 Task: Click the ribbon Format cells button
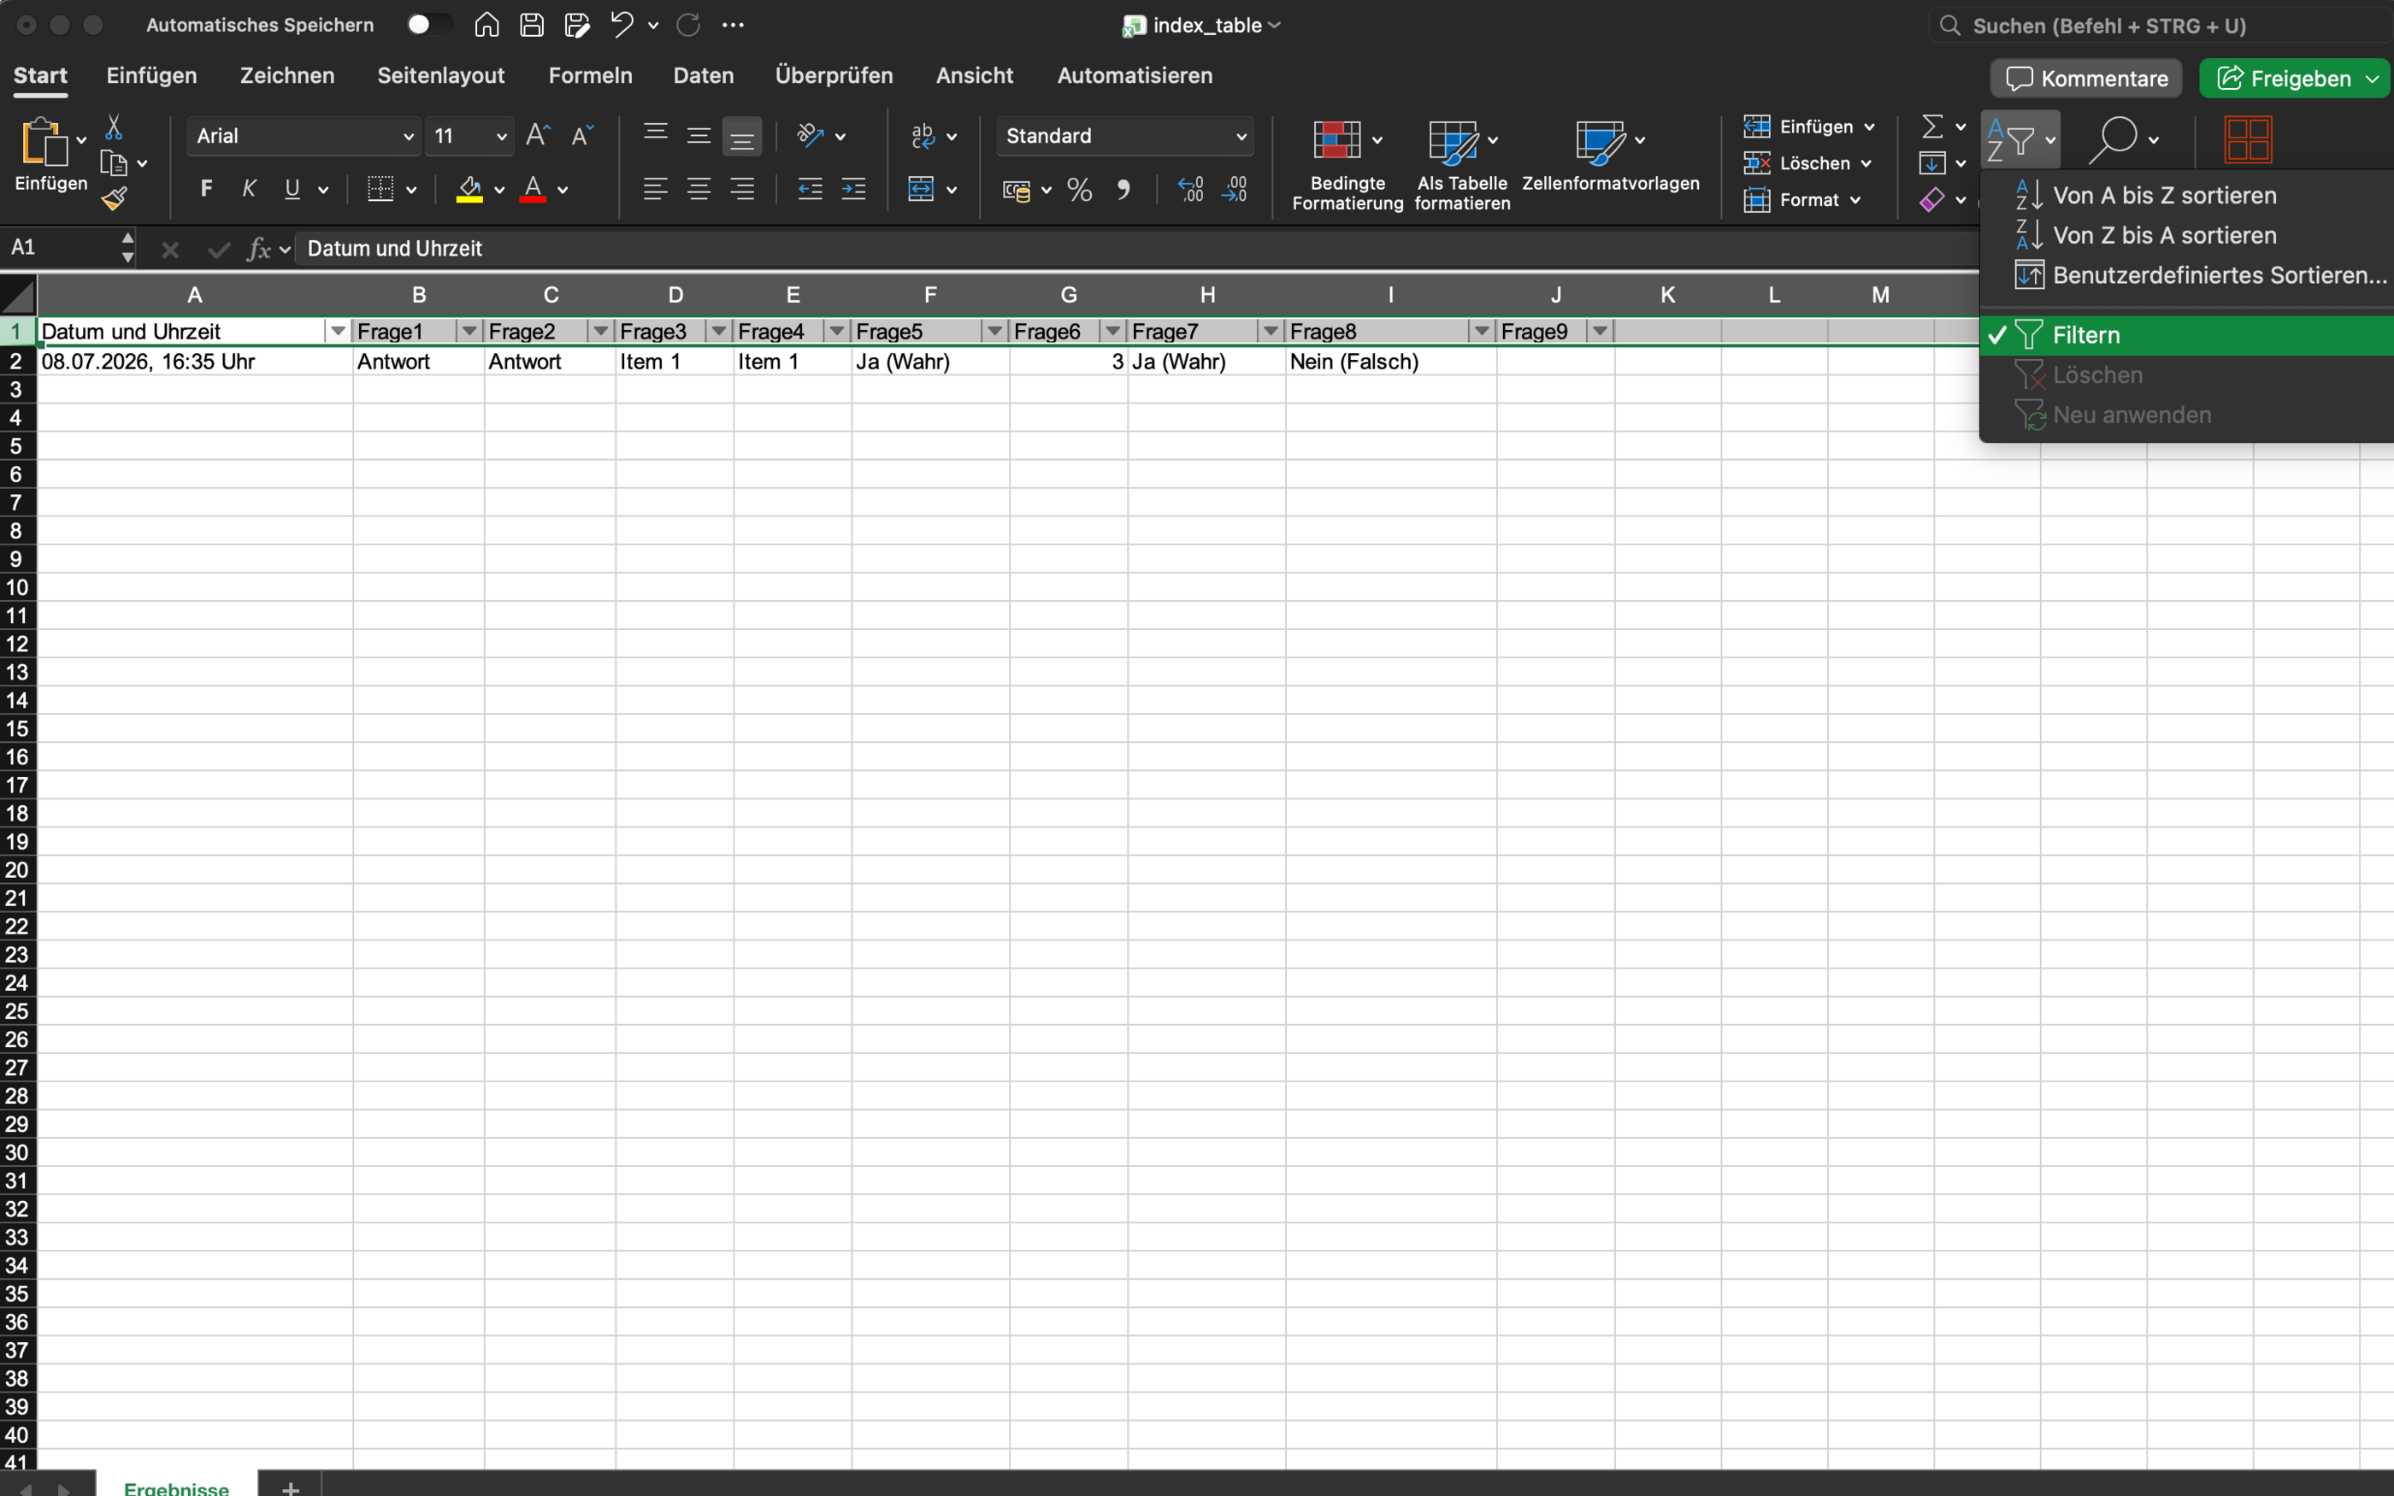click(1802, 200)
